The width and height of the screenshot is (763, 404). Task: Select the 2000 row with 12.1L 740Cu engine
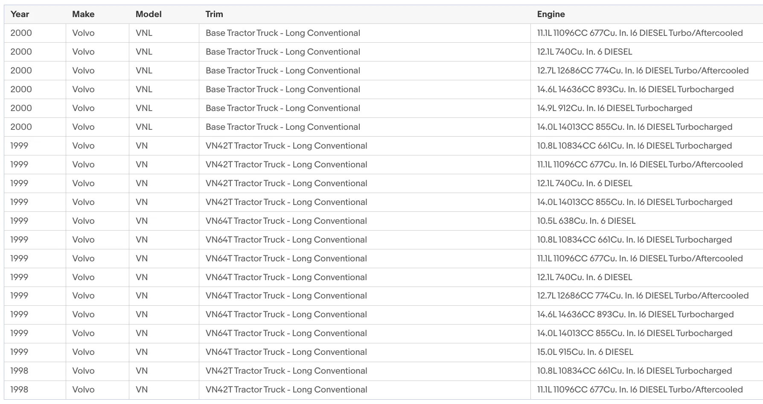tap(383, 52)
